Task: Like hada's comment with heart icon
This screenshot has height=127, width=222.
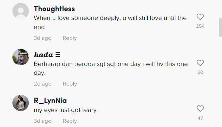Action: click(200, 63)
